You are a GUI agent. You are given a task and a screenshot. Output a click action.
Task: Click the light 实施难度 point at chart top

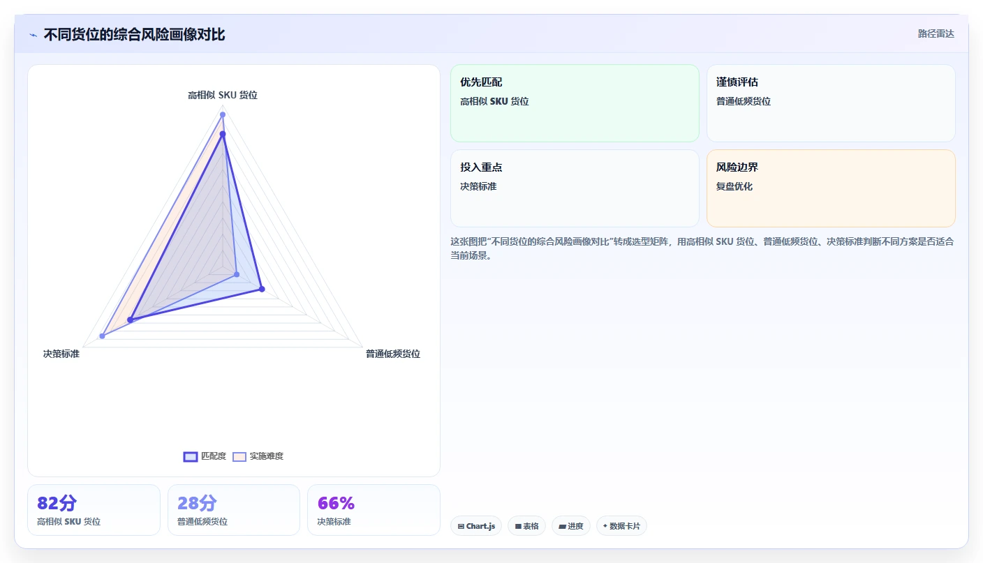point(223,114)
